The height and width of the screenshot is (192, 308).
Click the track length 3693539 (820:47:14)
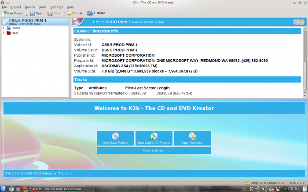pyautogui.click(x=174, y=93)
